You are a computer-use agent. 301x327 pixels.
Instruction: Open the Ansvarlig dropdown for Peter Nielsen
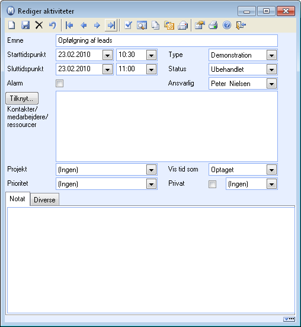(271, 84)
